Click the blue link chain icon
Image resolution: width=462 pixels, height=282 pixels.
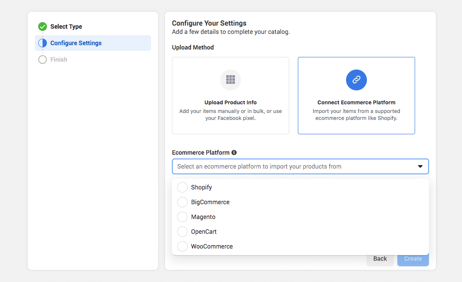(356, 80)
